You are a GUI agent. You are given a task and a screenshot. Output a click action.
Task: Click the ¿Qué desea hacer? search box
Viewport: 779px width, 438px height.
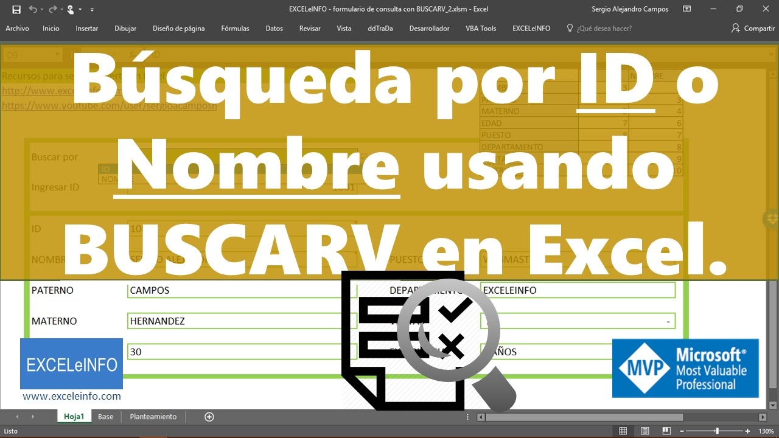599,29
